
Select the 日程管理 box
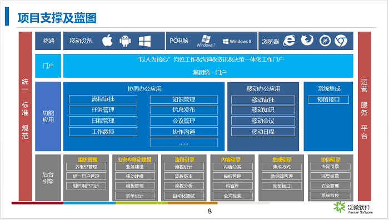point(103,121)
